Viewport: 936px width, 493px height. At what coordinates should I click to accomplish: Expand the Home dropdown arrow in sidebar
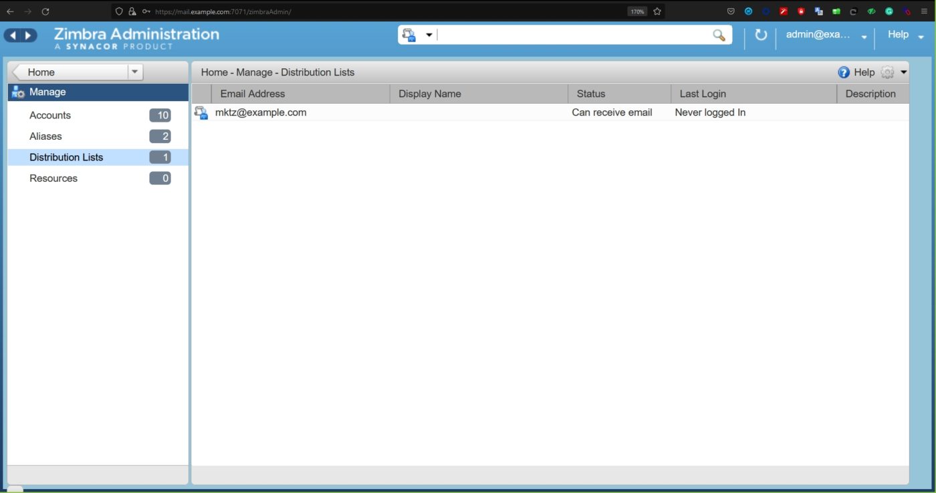point(134,72)
